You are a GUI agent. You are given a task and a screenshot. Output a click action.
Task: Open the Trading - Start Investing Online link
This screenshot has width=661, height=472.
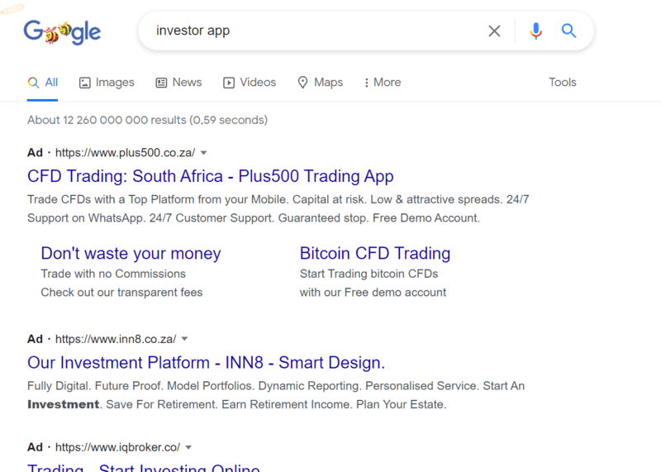[143, 468]
